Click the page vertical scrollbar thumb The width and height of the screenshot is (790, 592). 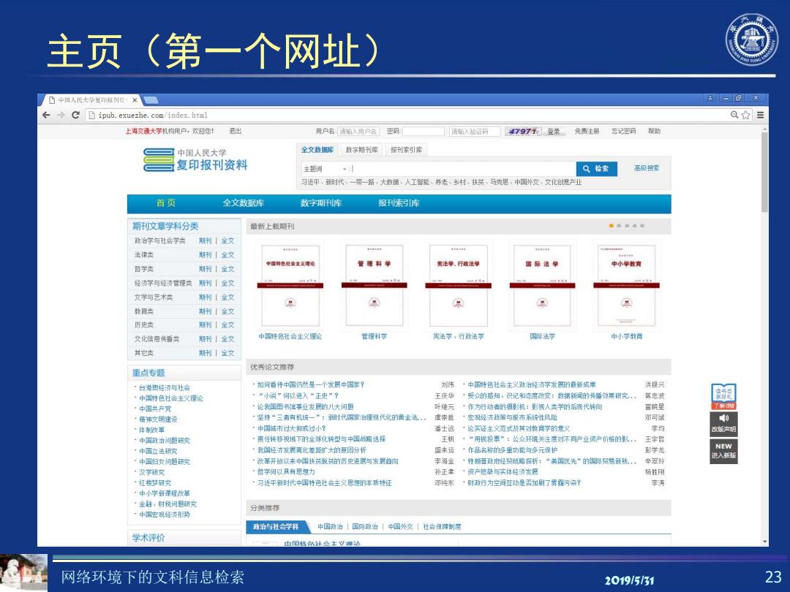[x=765, y=171]
